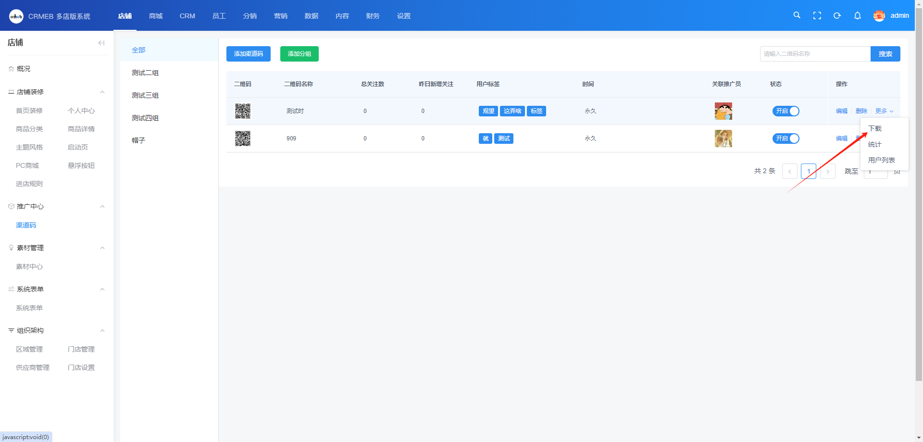Open the 更多 dropdown in first row
923x442 pixels.
click(x=884, y=111)
